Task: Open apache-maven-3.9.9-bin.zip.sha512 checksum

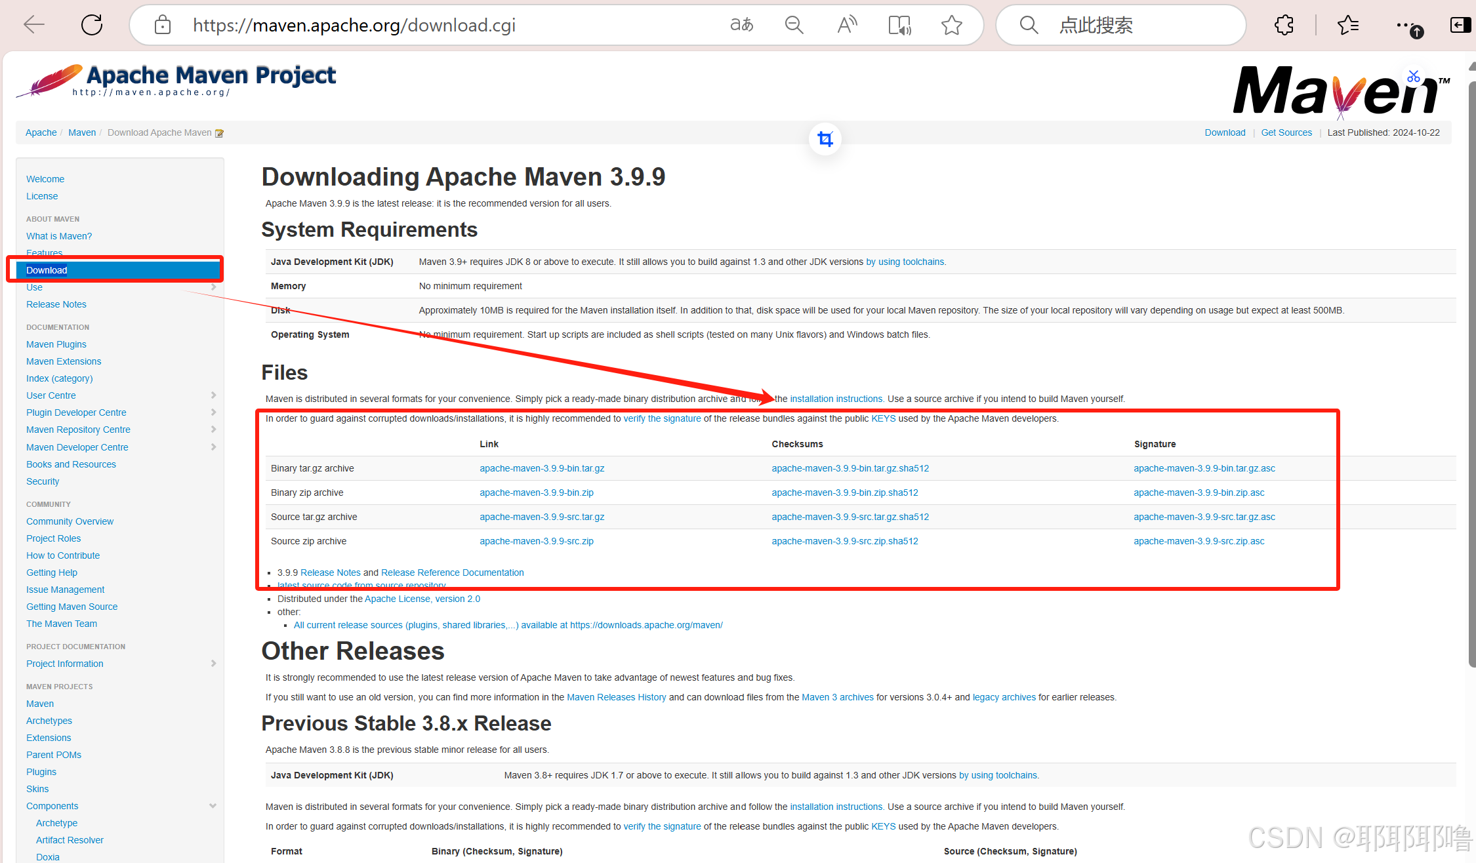Action: (845, 492)
